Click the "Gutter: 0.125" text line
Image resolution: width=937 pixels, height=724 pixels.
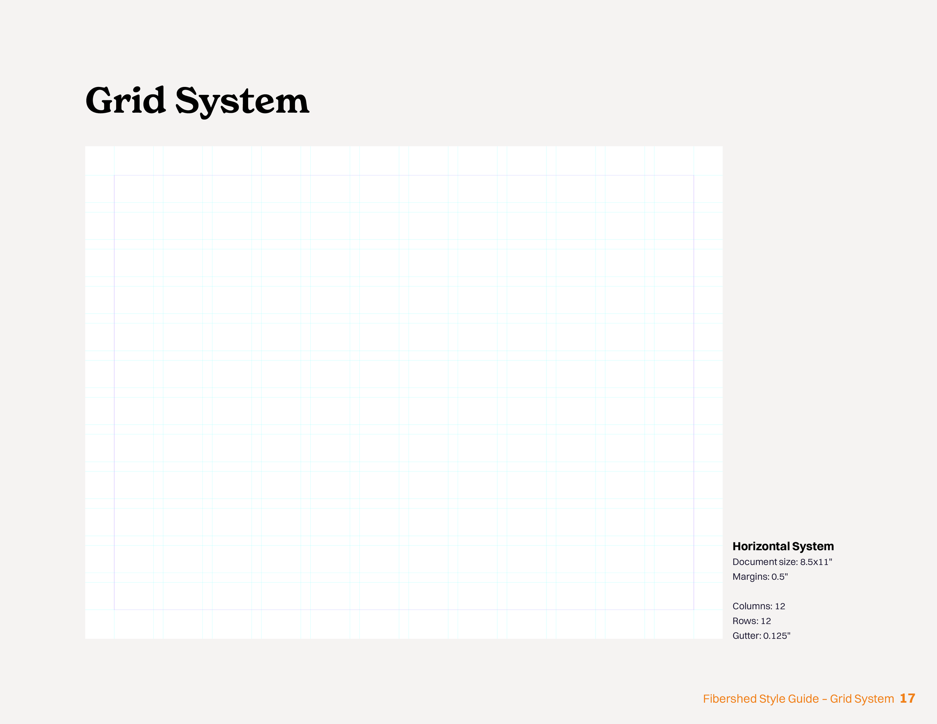(761, 636)
